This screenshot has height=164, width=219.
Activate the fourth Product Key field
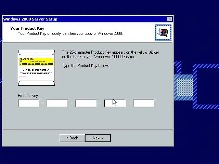click(115, 103)
